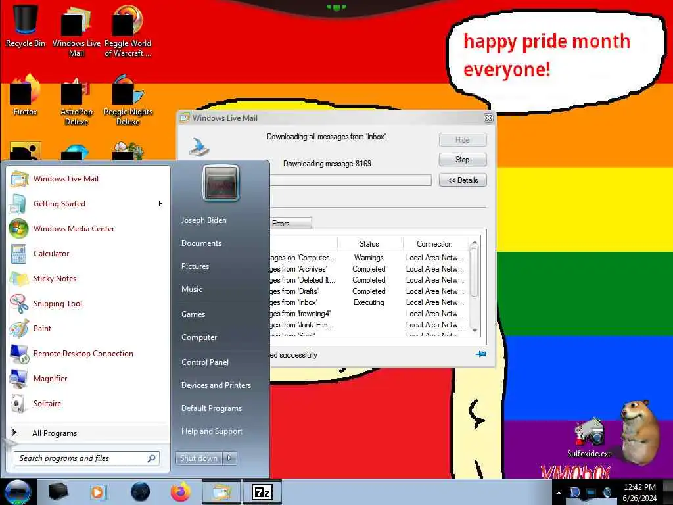Click the scroll up arrow in task list

click(x=475, y=243)
